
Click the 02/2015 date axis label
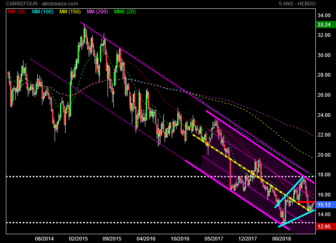tap(78, 238)
